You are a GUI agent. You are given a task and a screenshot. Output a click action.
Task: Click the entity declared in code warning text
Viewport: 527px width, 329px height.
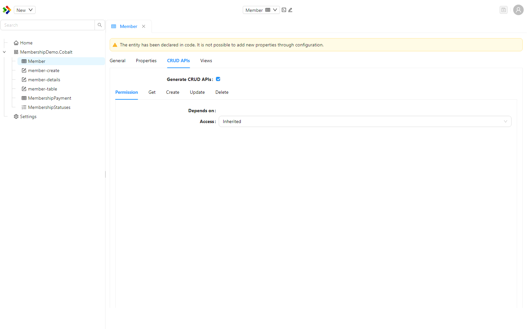(x=222, y=45)
